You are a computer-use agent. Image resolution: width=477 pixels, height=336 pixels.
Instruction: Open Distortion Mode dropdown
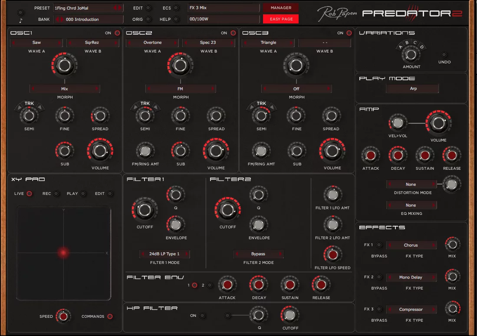411,184
